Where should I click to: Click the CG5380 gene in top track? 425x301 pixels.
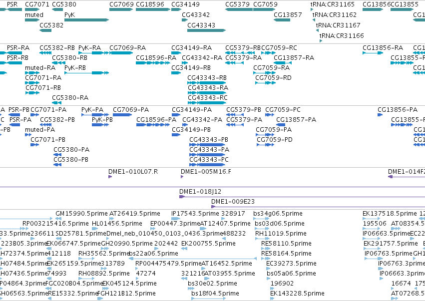click(57, 9)
